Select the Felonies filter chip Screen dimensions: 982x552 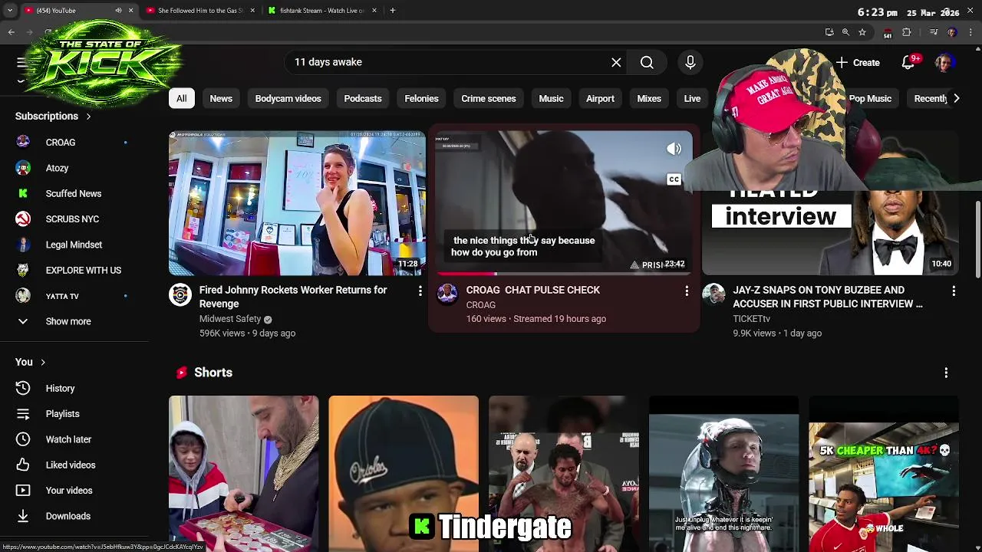point(421,98)
